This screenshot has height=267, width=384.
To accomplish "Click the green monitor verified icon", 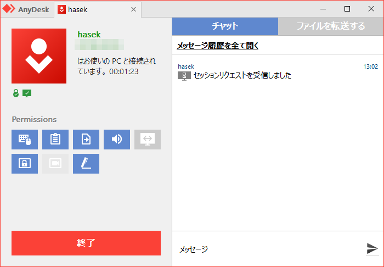I will 27,93.
